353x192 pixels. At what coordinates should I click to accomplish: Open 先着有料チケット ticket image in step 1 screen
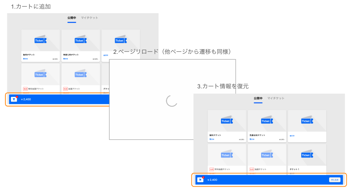(80, 40)
